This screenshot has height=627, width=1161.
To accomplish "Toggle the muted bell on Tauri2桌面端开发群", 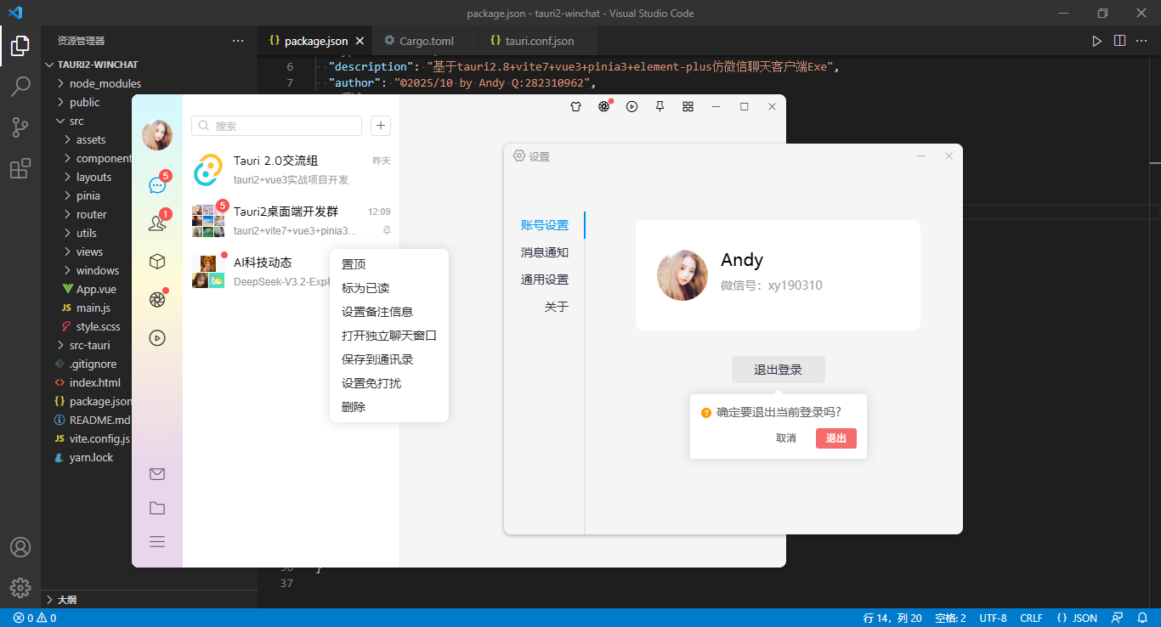I will 386,230.
